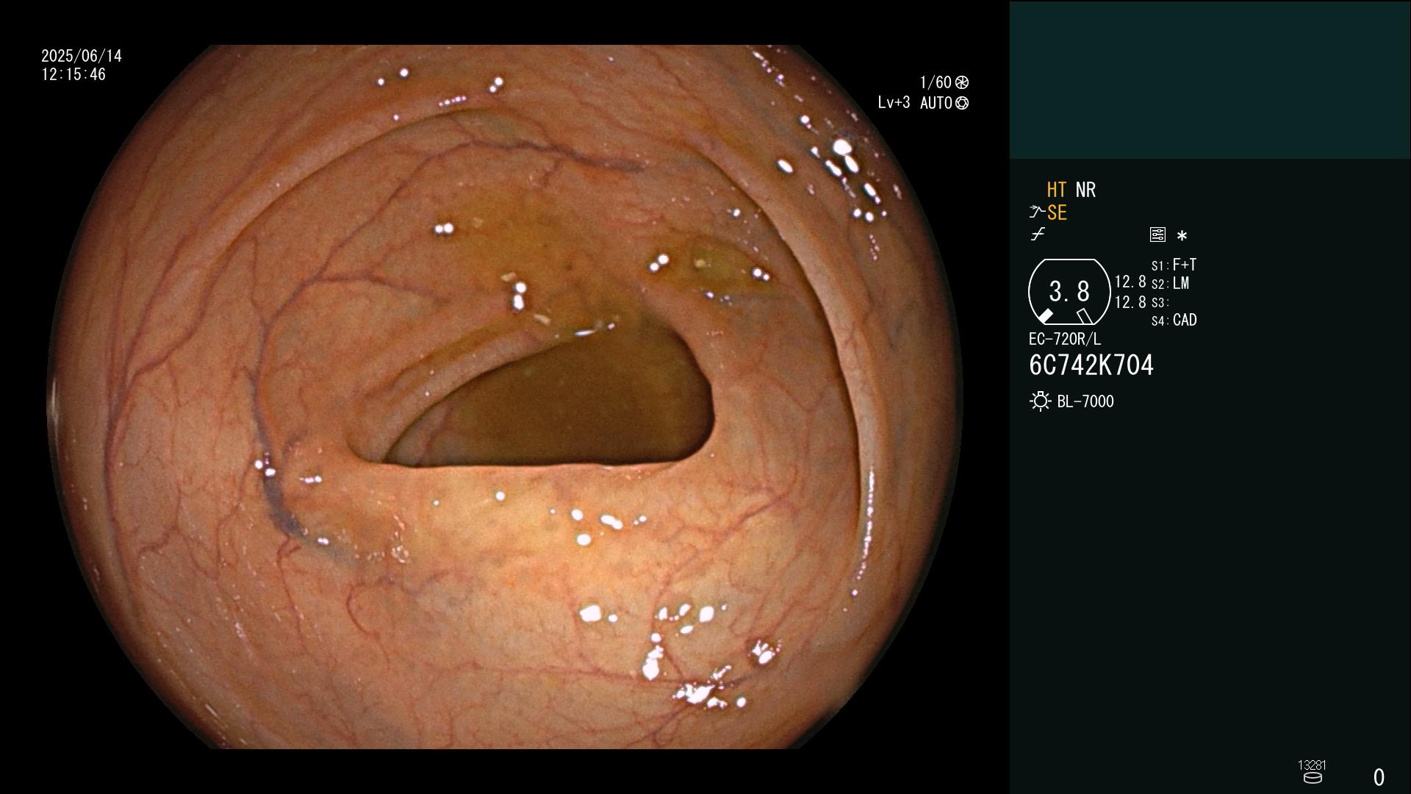Click the settings sliders icon beside the asterisk
The height and width of the screenshot is (794, 1411).
[1157, 235]
